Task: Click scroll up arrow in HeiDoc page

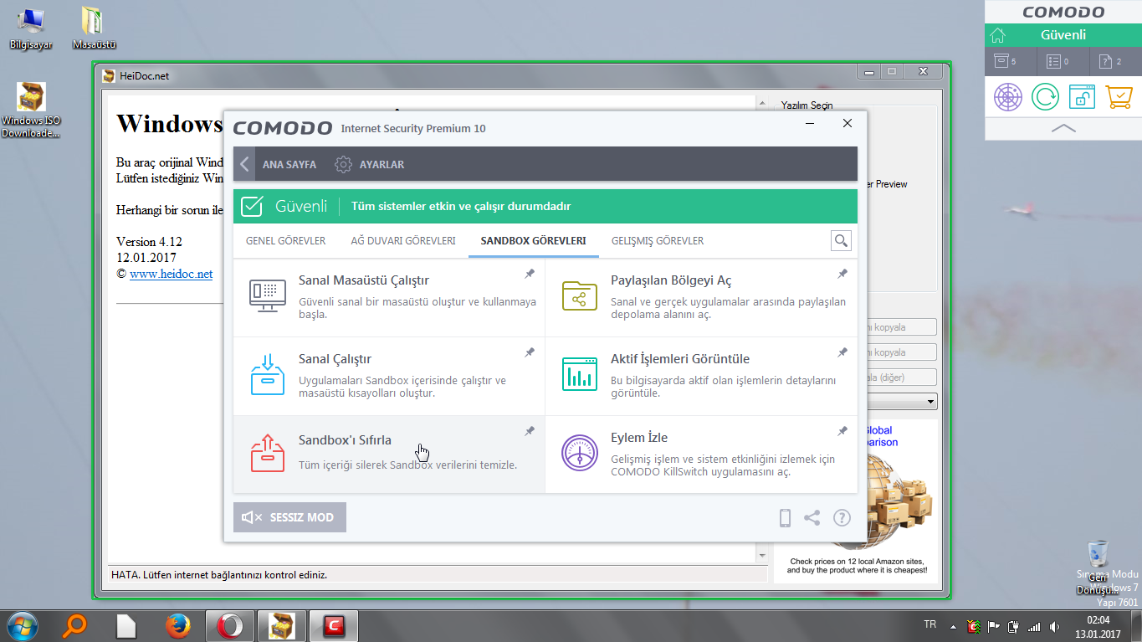Action: pyautogui.click(x=761, y=103)
